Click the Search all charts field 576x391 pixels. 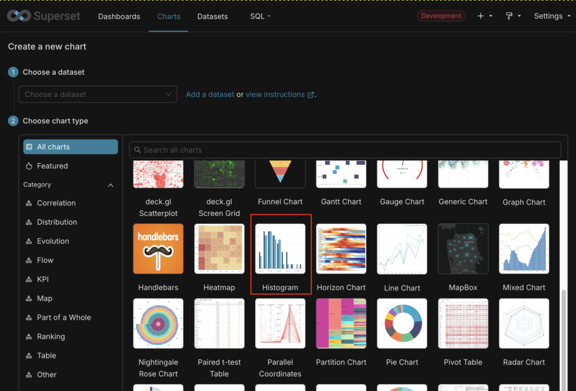(x=345, y=150)
